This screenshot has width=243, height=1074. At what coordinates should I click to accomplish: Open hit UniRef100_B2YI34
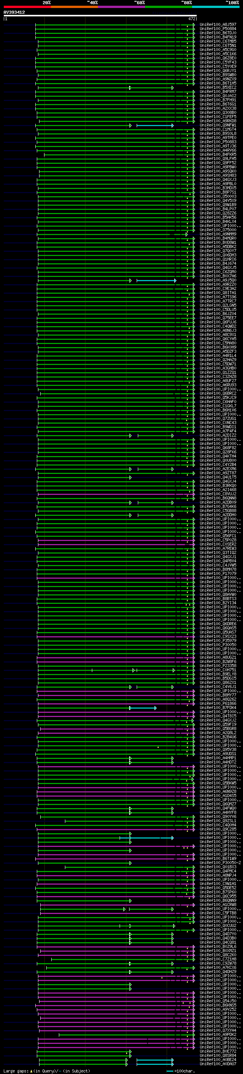pyautogui.click(x=218, y=603)
